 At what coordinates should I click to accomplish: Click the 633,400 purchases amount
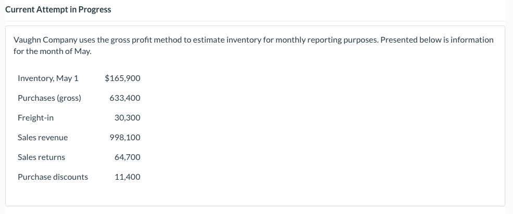(125, 98)
